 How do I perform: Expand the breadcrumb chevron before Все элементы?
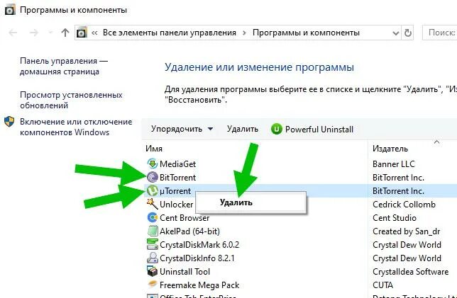click(x=94, y=33)
